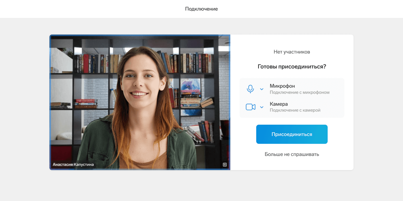Click the Нет участников text
Screen dimensions: 403x201
(292, 52)
